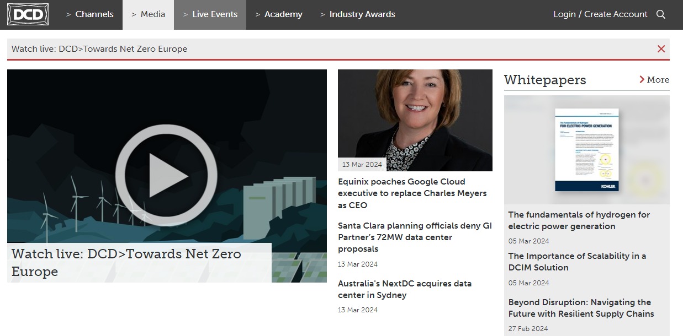Open The fundamentals of hydrogen whitepaper
Screen dimensions: 683x336
(x=579, y=220)
